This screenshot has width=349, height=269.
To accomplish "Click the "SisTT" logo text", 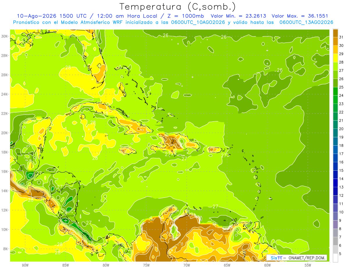I will click(x=276, y=258).
